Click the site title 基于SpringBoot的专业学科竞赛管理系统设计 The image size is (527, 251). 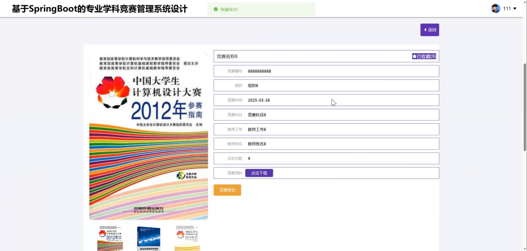99,9
